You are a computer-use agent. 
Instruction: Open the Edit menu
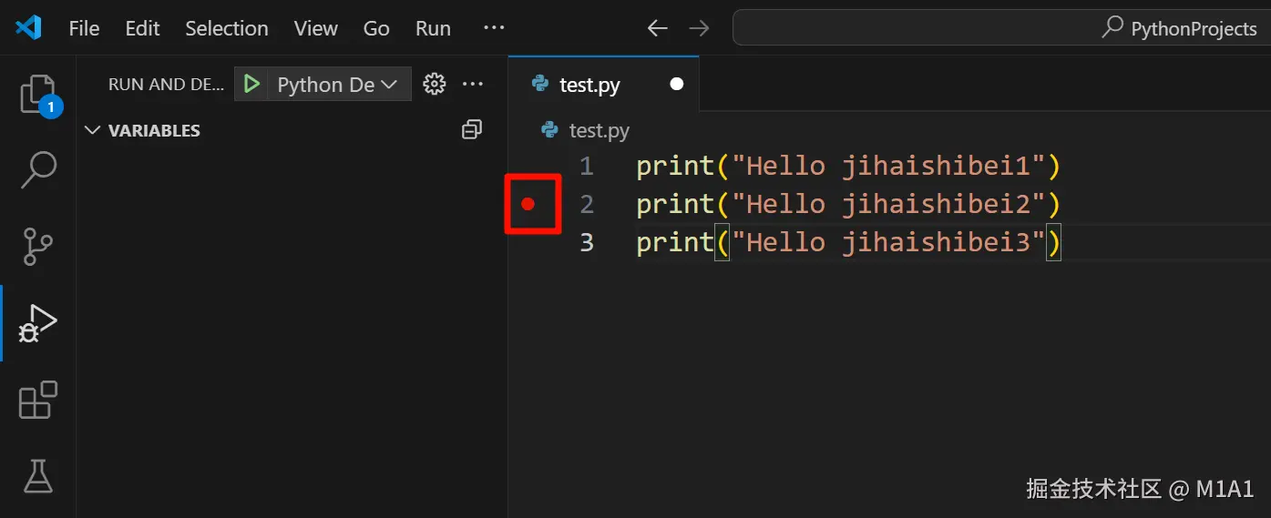[142, 28]
